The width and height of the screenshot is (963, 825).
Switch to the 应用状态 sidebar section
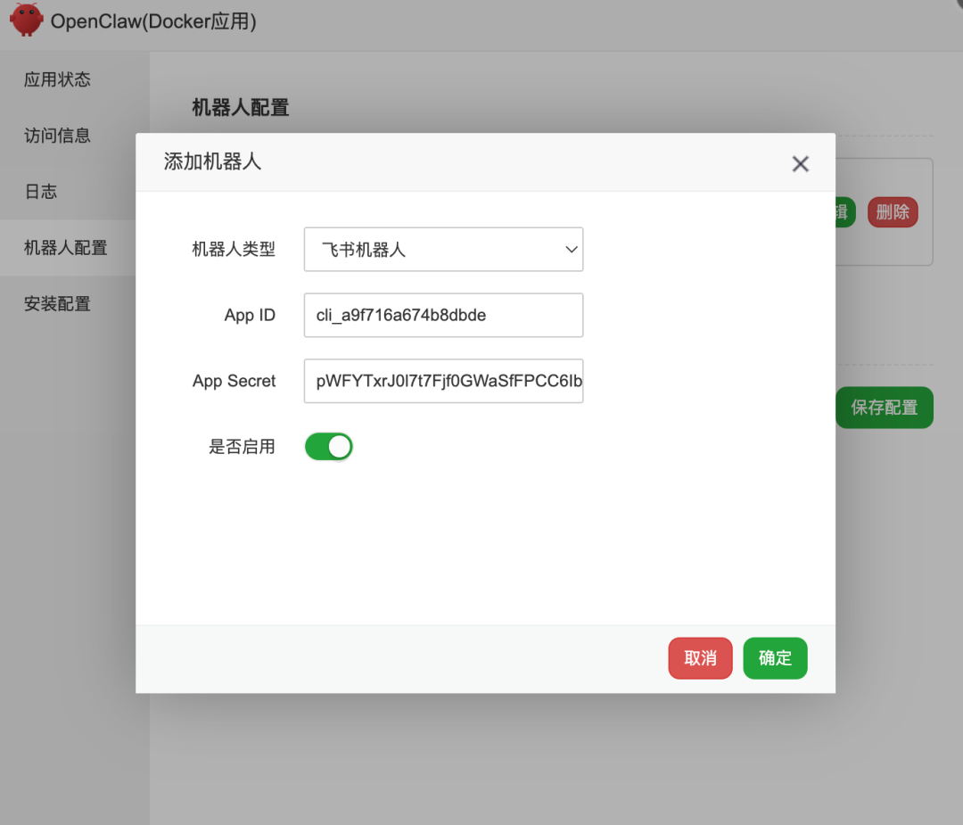click(57, 79)
